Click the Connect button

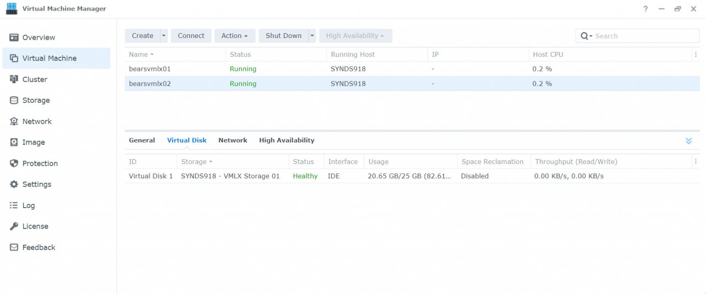[x=191, y=36]
